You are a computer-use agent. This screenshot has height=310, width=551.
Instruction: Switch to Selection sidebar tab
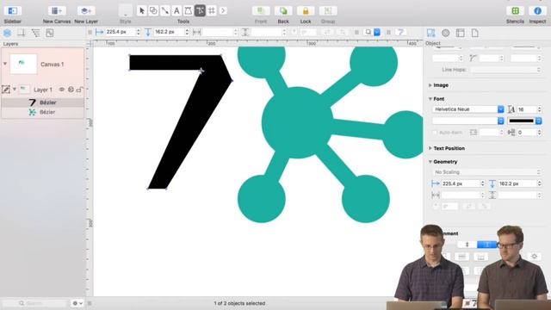(x=50, y=33)
